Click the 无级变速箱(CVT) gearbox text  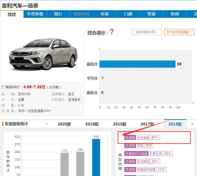(x=39, y=111)
